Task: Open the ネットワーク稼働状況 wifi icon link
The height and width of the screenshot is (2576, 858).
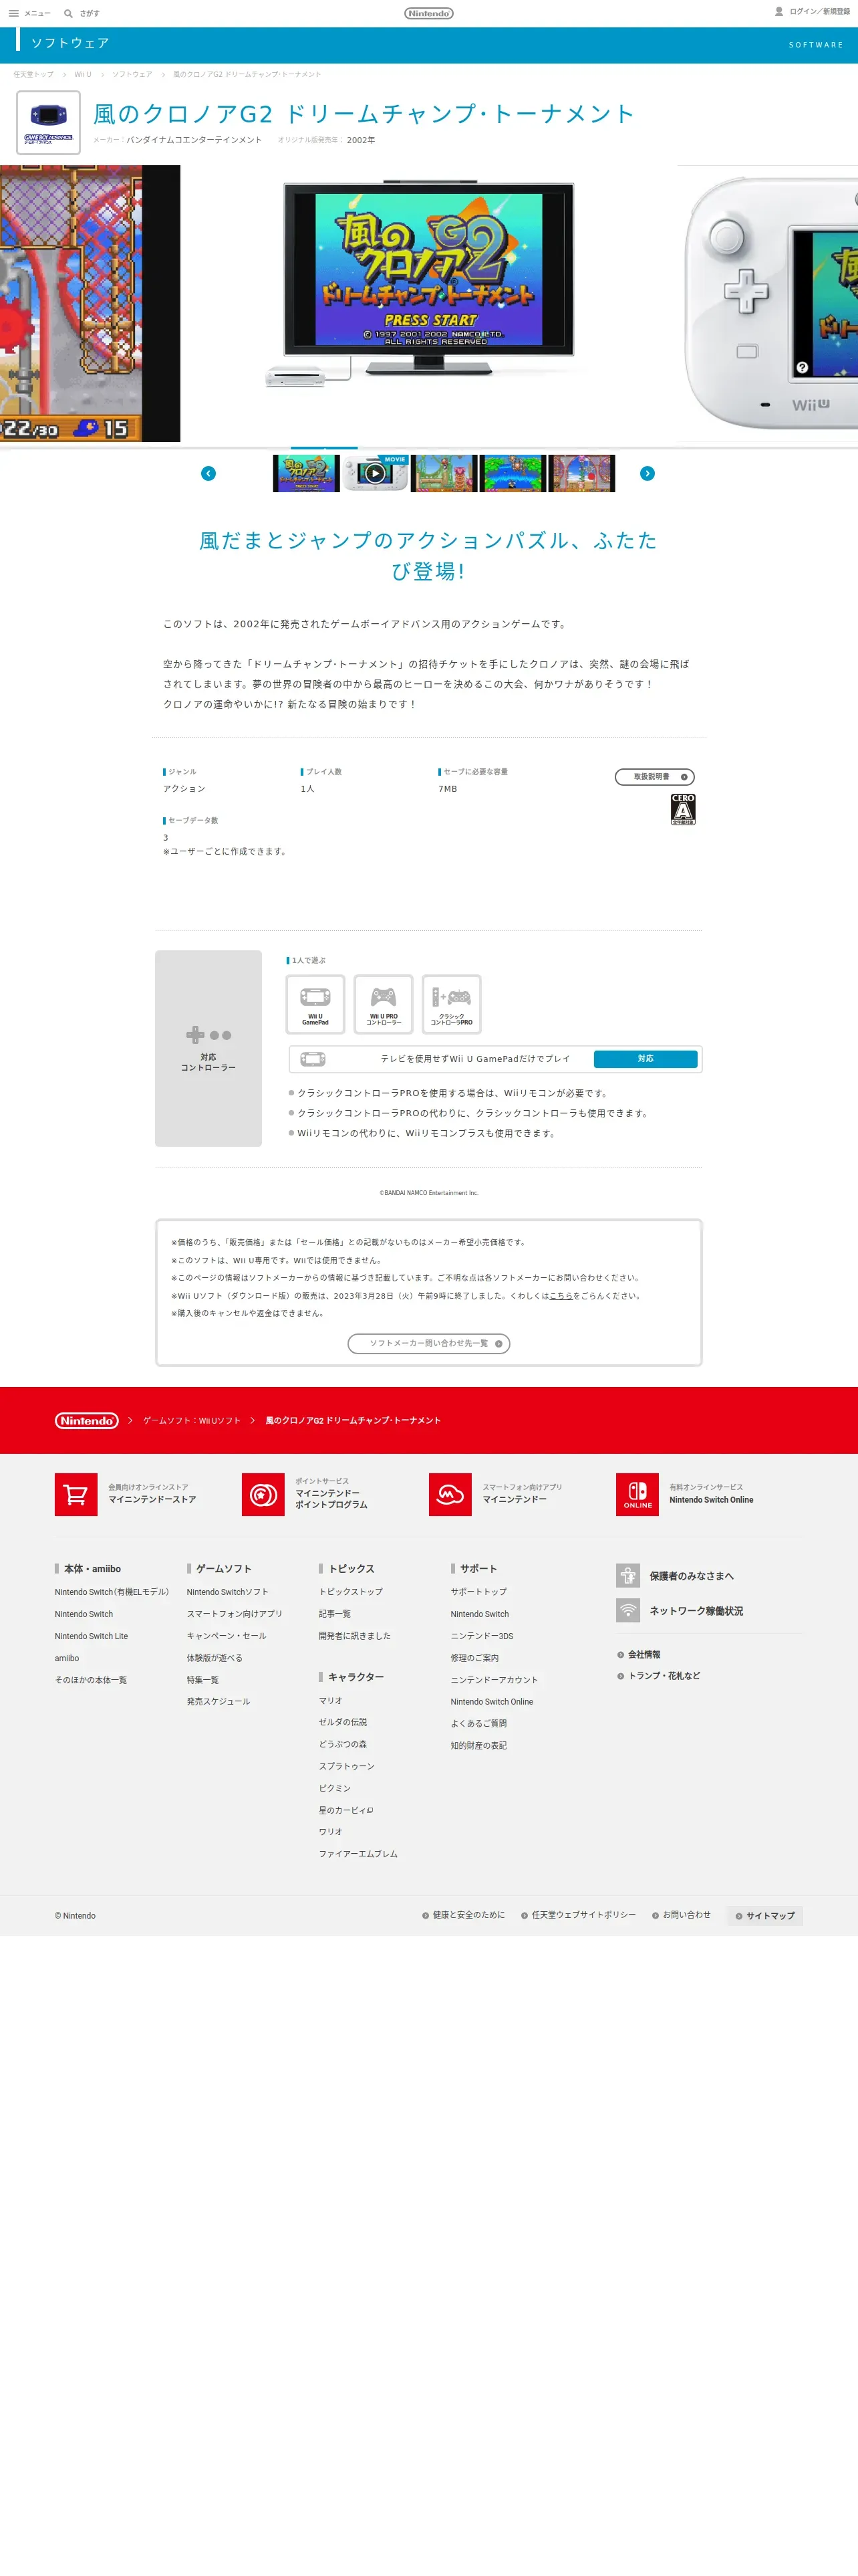Action: 628,1611
